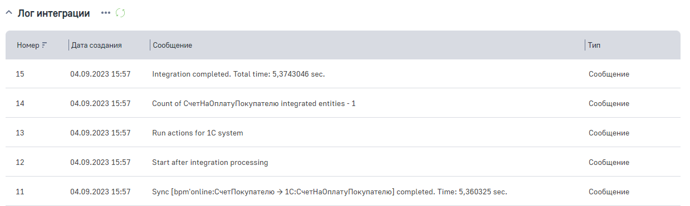The width and height of the screenshot is (690, 206).
Task: Click the Тип column header
Action: click(x=594, y=45)
